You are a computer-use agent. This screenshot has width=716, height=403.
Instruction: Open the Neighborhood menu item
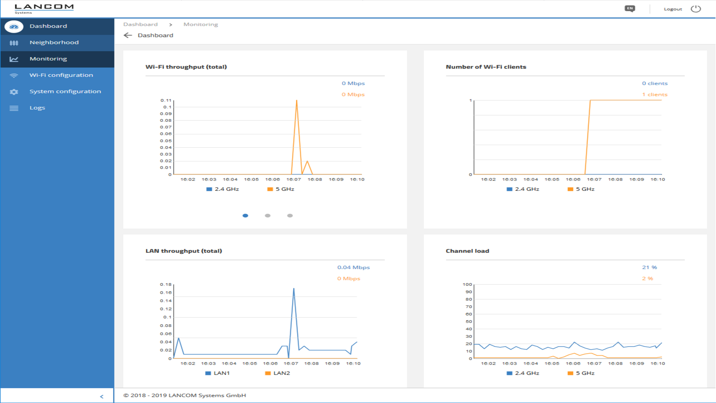pos(54,43)
